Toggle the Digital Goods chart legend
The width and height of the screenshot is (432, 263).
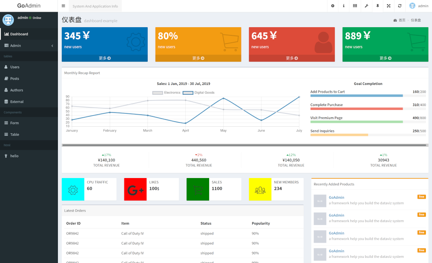tap(198, 93)
